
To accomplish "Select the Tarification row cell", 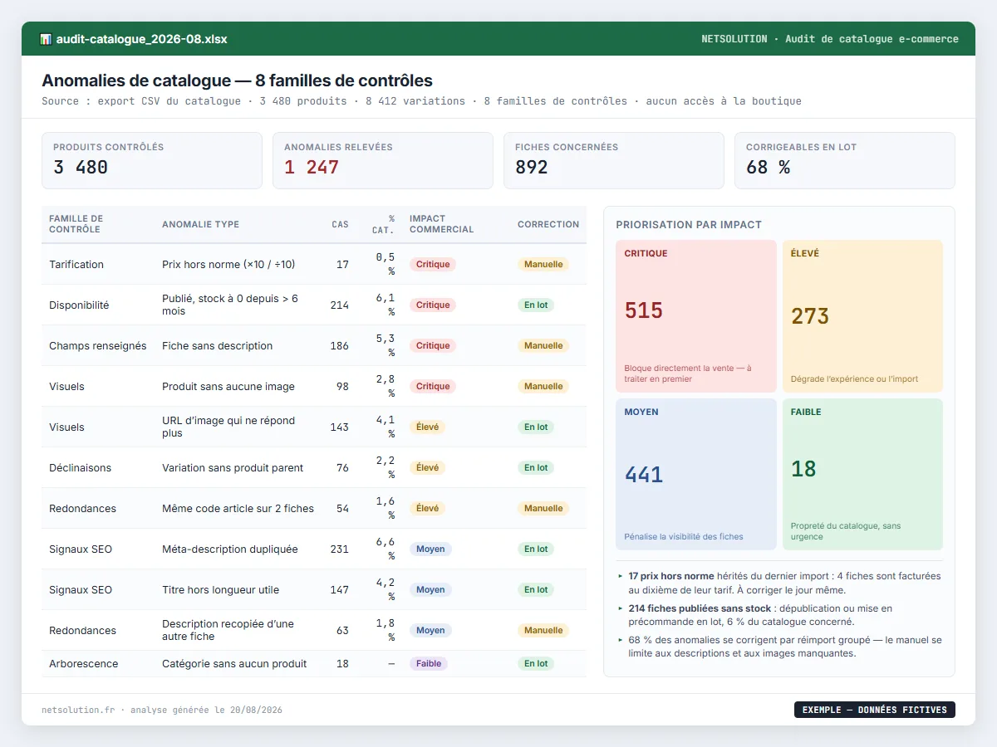I will (x=76, y=264).
